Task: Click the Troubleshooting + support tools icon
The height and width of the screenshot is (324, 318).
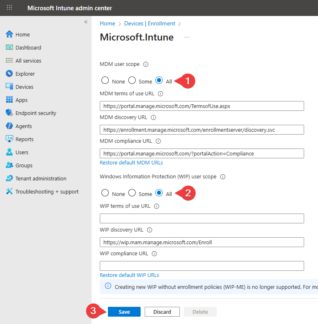Action: (x=9, y=191)
